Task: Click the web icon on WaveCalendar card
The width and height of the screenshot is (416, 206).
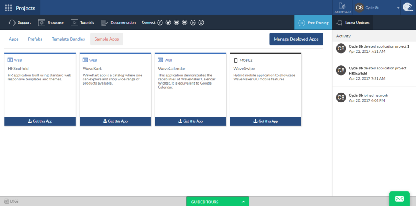Action: [160, 60]
